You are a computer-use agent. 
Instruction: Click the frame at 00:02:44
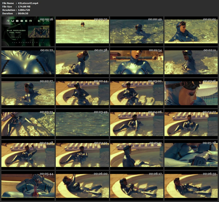[x=82, y=93]
